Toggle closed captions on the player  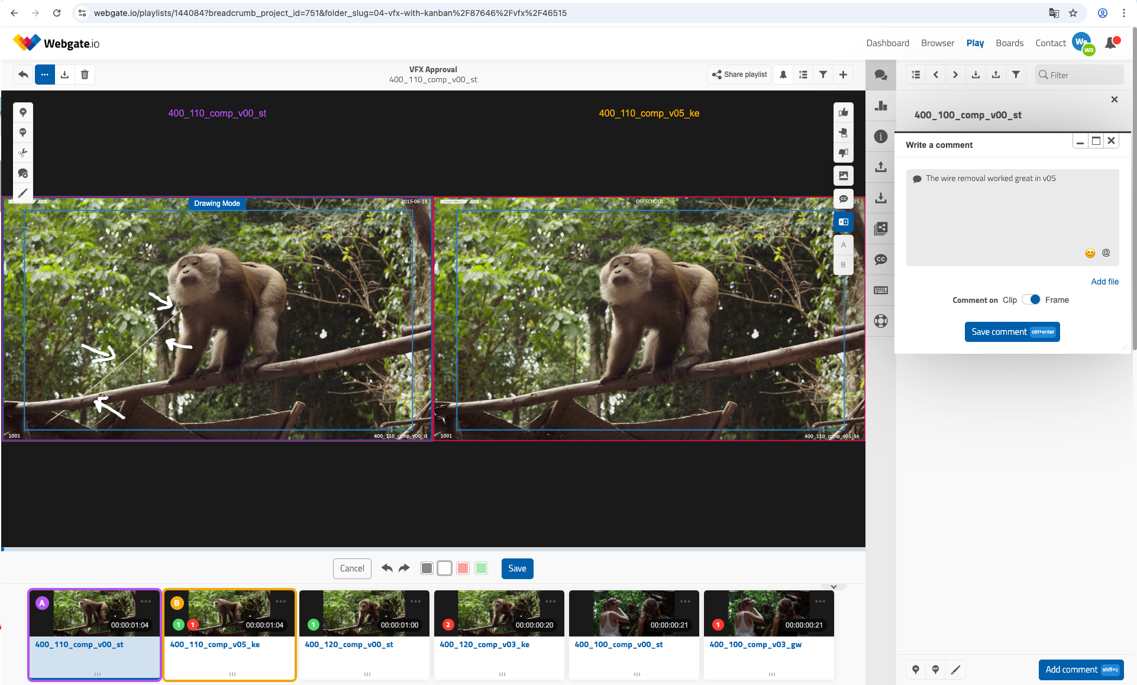click(x=844, y=199)
